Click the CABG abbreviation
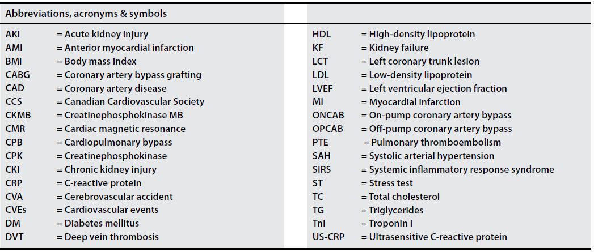This screenshot has width=594, height=252. [16, 75]
